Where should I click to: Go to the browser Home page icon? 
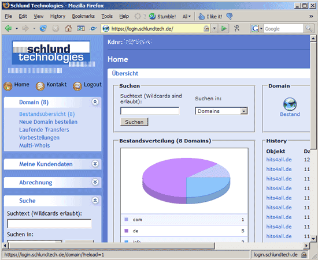click(68, 28)
